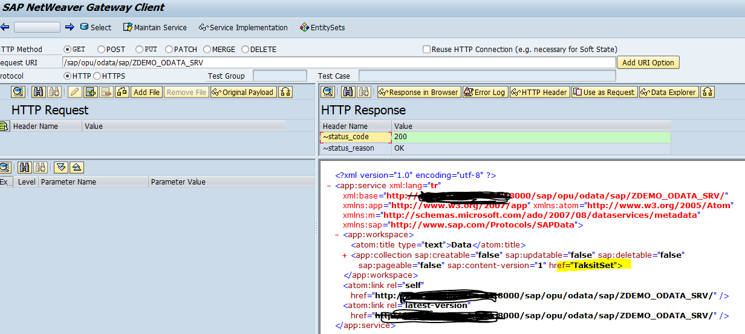The height and width of the screenshot is (334, 745).
Task: Choose the HTTP protocol option
Action: [67, 76]
